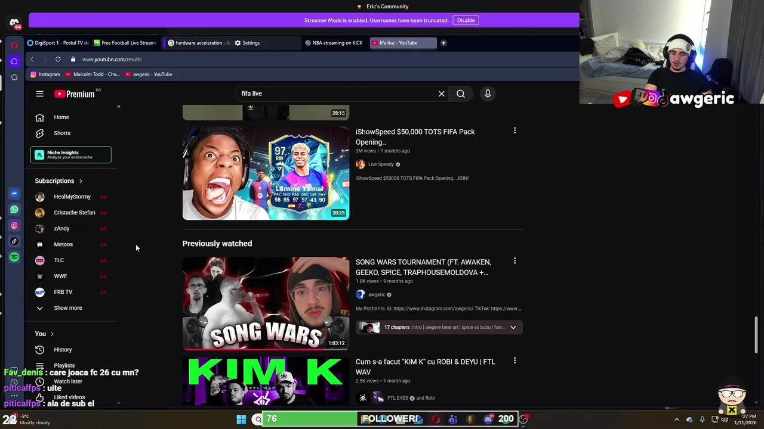The image size is (764, 429).
Task: Click the address bar URL
Action: 112,60
